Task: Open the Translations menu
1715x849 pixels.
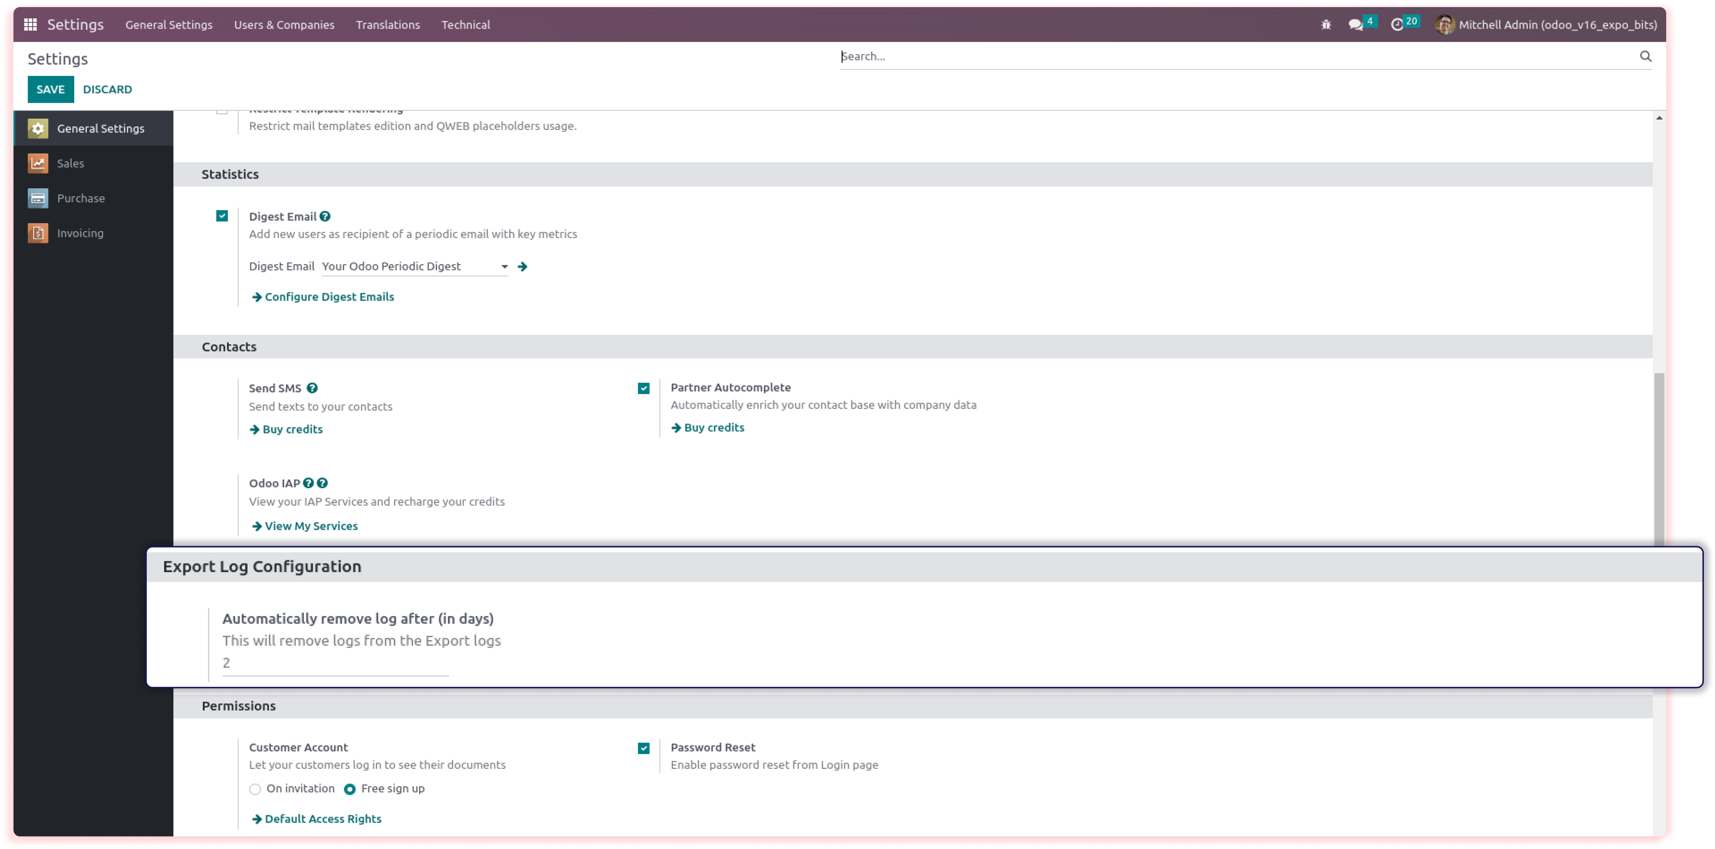Action: (388, 25)
